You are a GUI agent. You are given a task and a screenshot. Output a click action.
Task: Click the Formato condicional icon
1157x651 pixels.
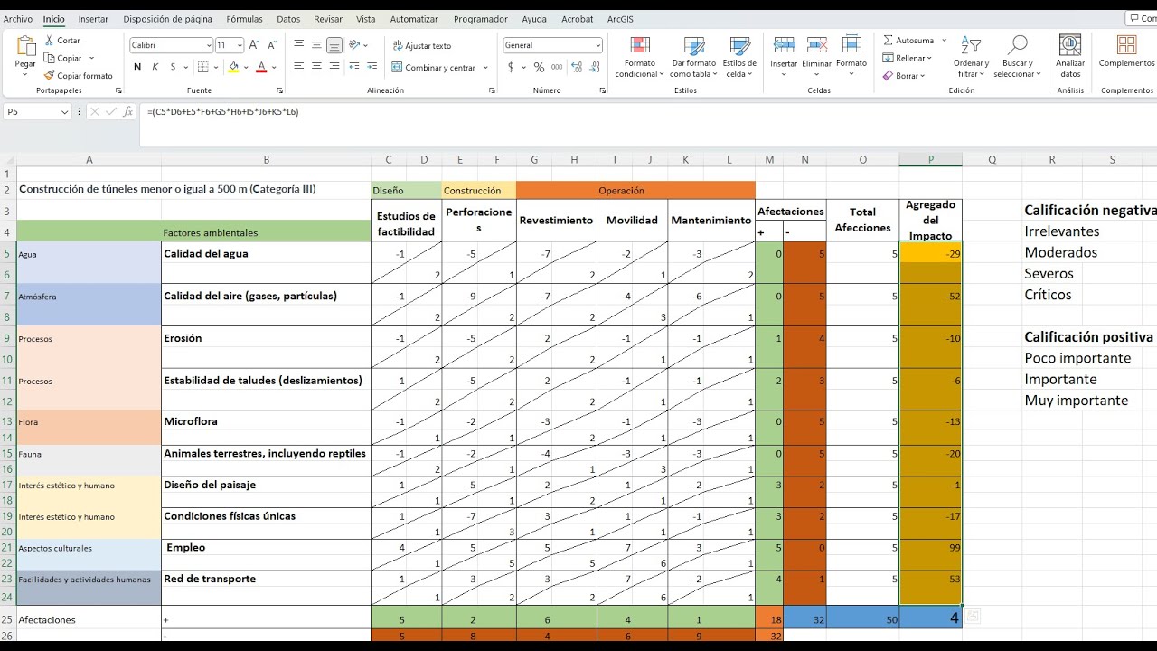640,45
